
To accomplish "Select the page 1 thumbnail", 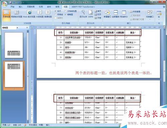I will coord(14,45).
